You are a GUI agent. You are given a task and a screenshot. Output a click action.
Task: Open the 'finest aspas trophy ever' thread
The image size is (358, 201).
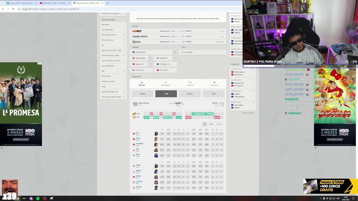113,92
